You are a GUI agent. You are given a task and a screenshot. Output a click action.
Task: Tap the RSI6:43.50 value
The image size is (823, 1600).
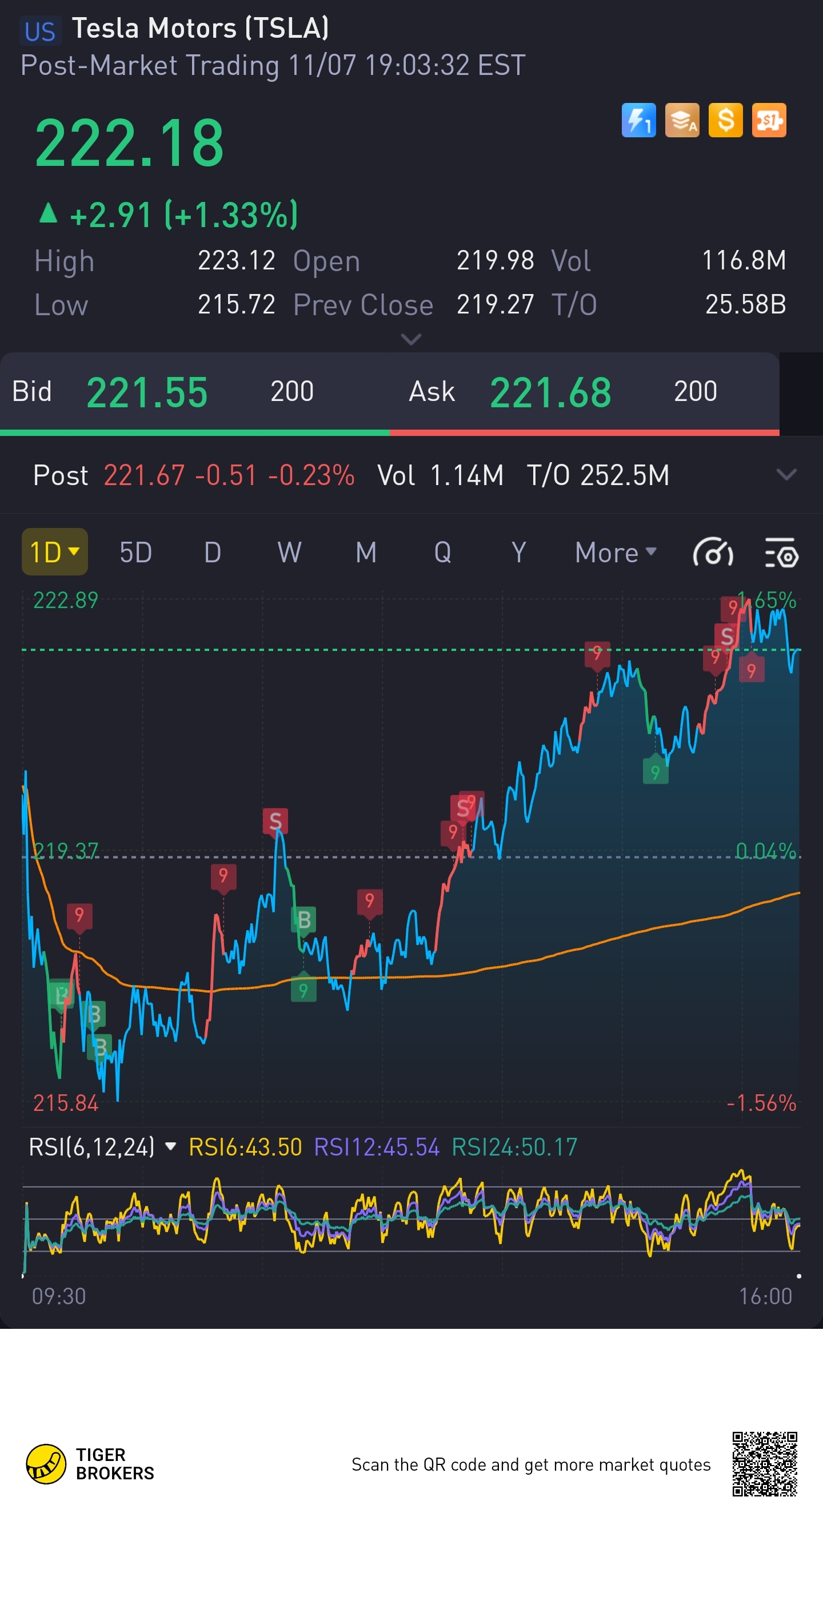pos(245,1146)
